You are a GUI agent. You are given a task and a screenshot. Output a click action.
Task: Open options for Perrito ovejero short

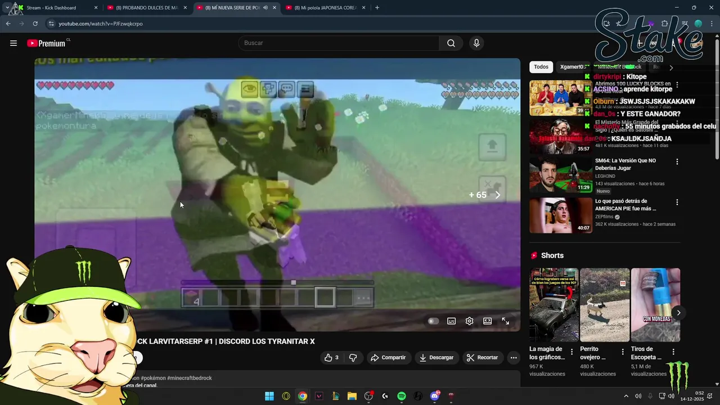tap(622, 352)
